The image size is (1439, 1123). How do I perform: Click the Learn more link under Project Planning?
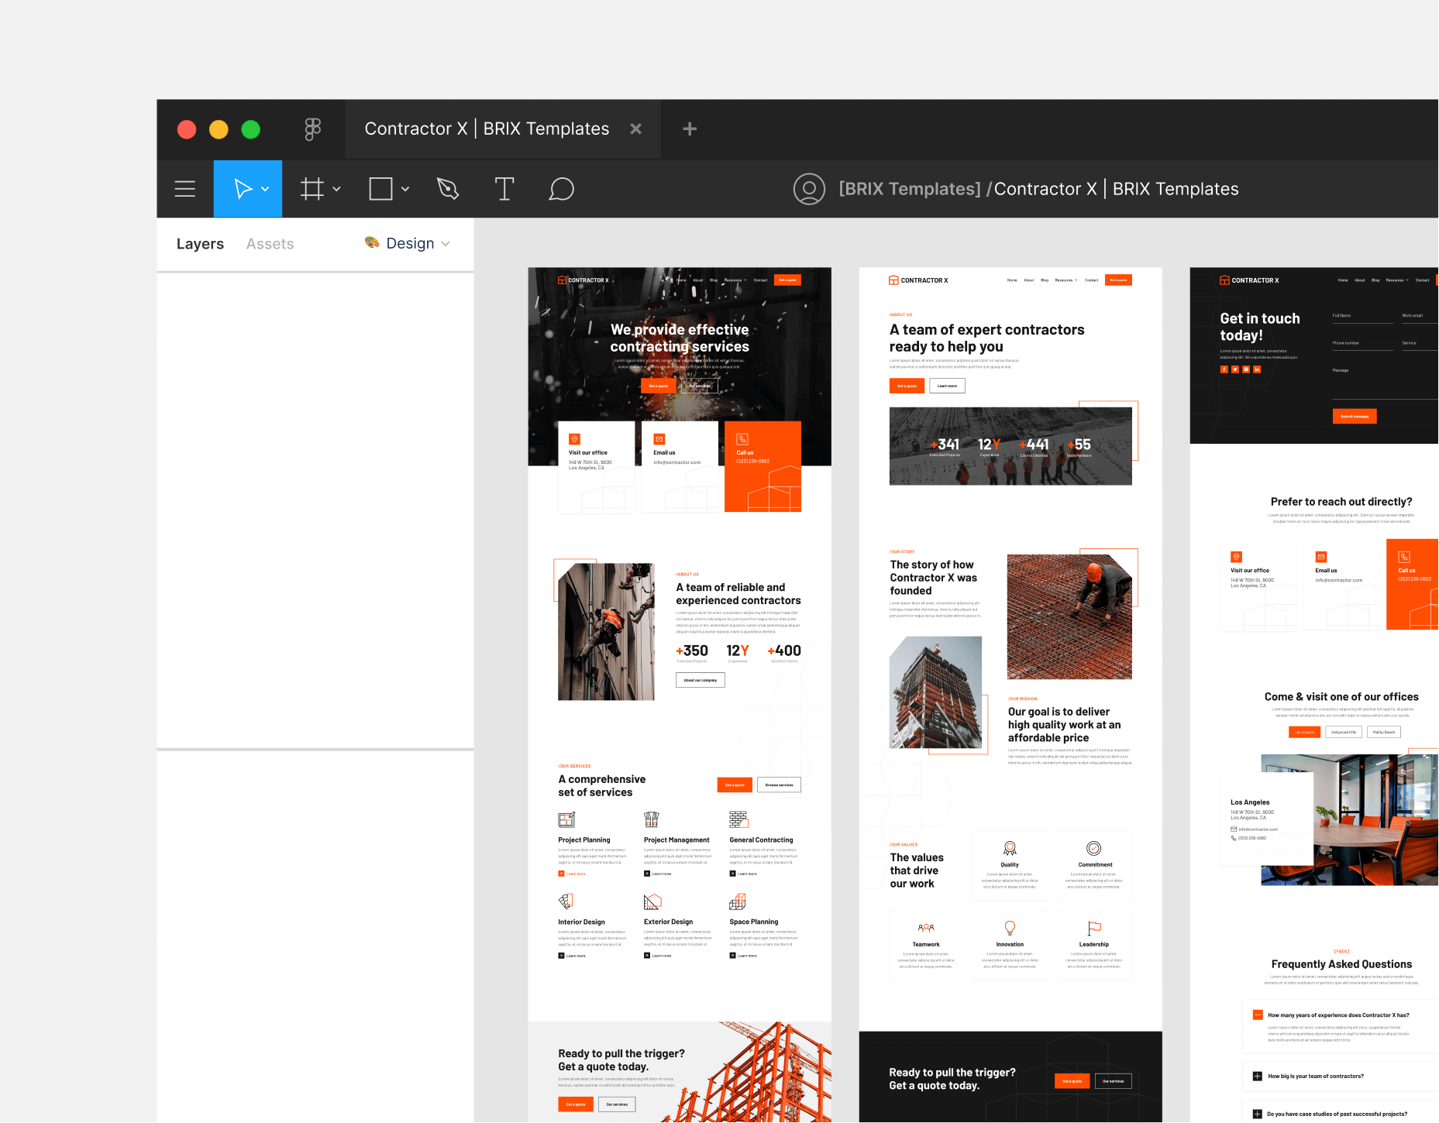(572, 874)
